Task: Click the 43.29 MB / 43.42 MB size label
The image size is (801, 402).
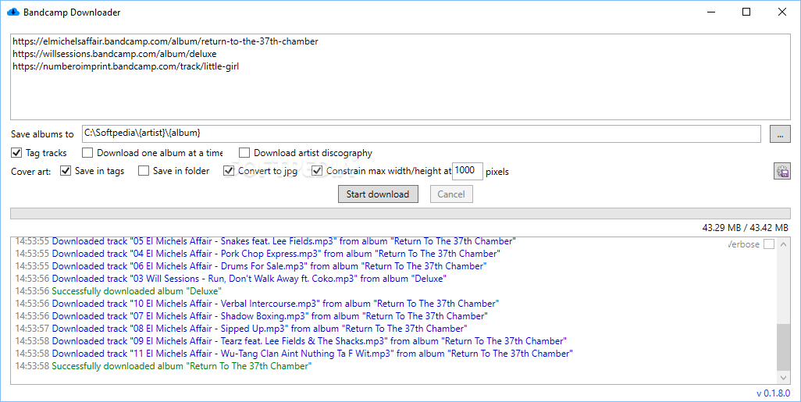Action: [x=746, y=228]
